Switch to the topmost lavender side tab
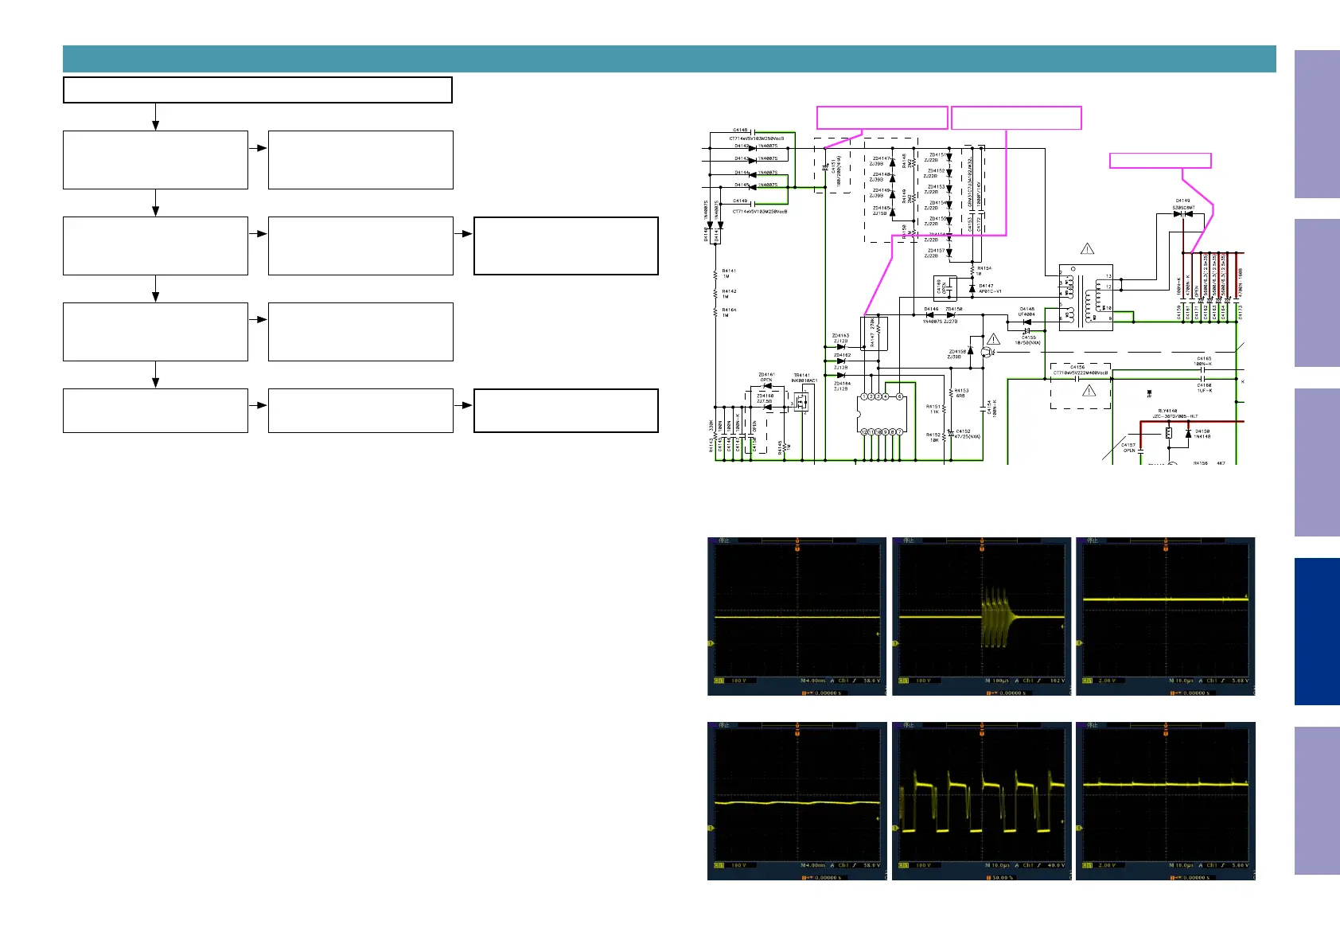1340x948 pixels. 1316,124
